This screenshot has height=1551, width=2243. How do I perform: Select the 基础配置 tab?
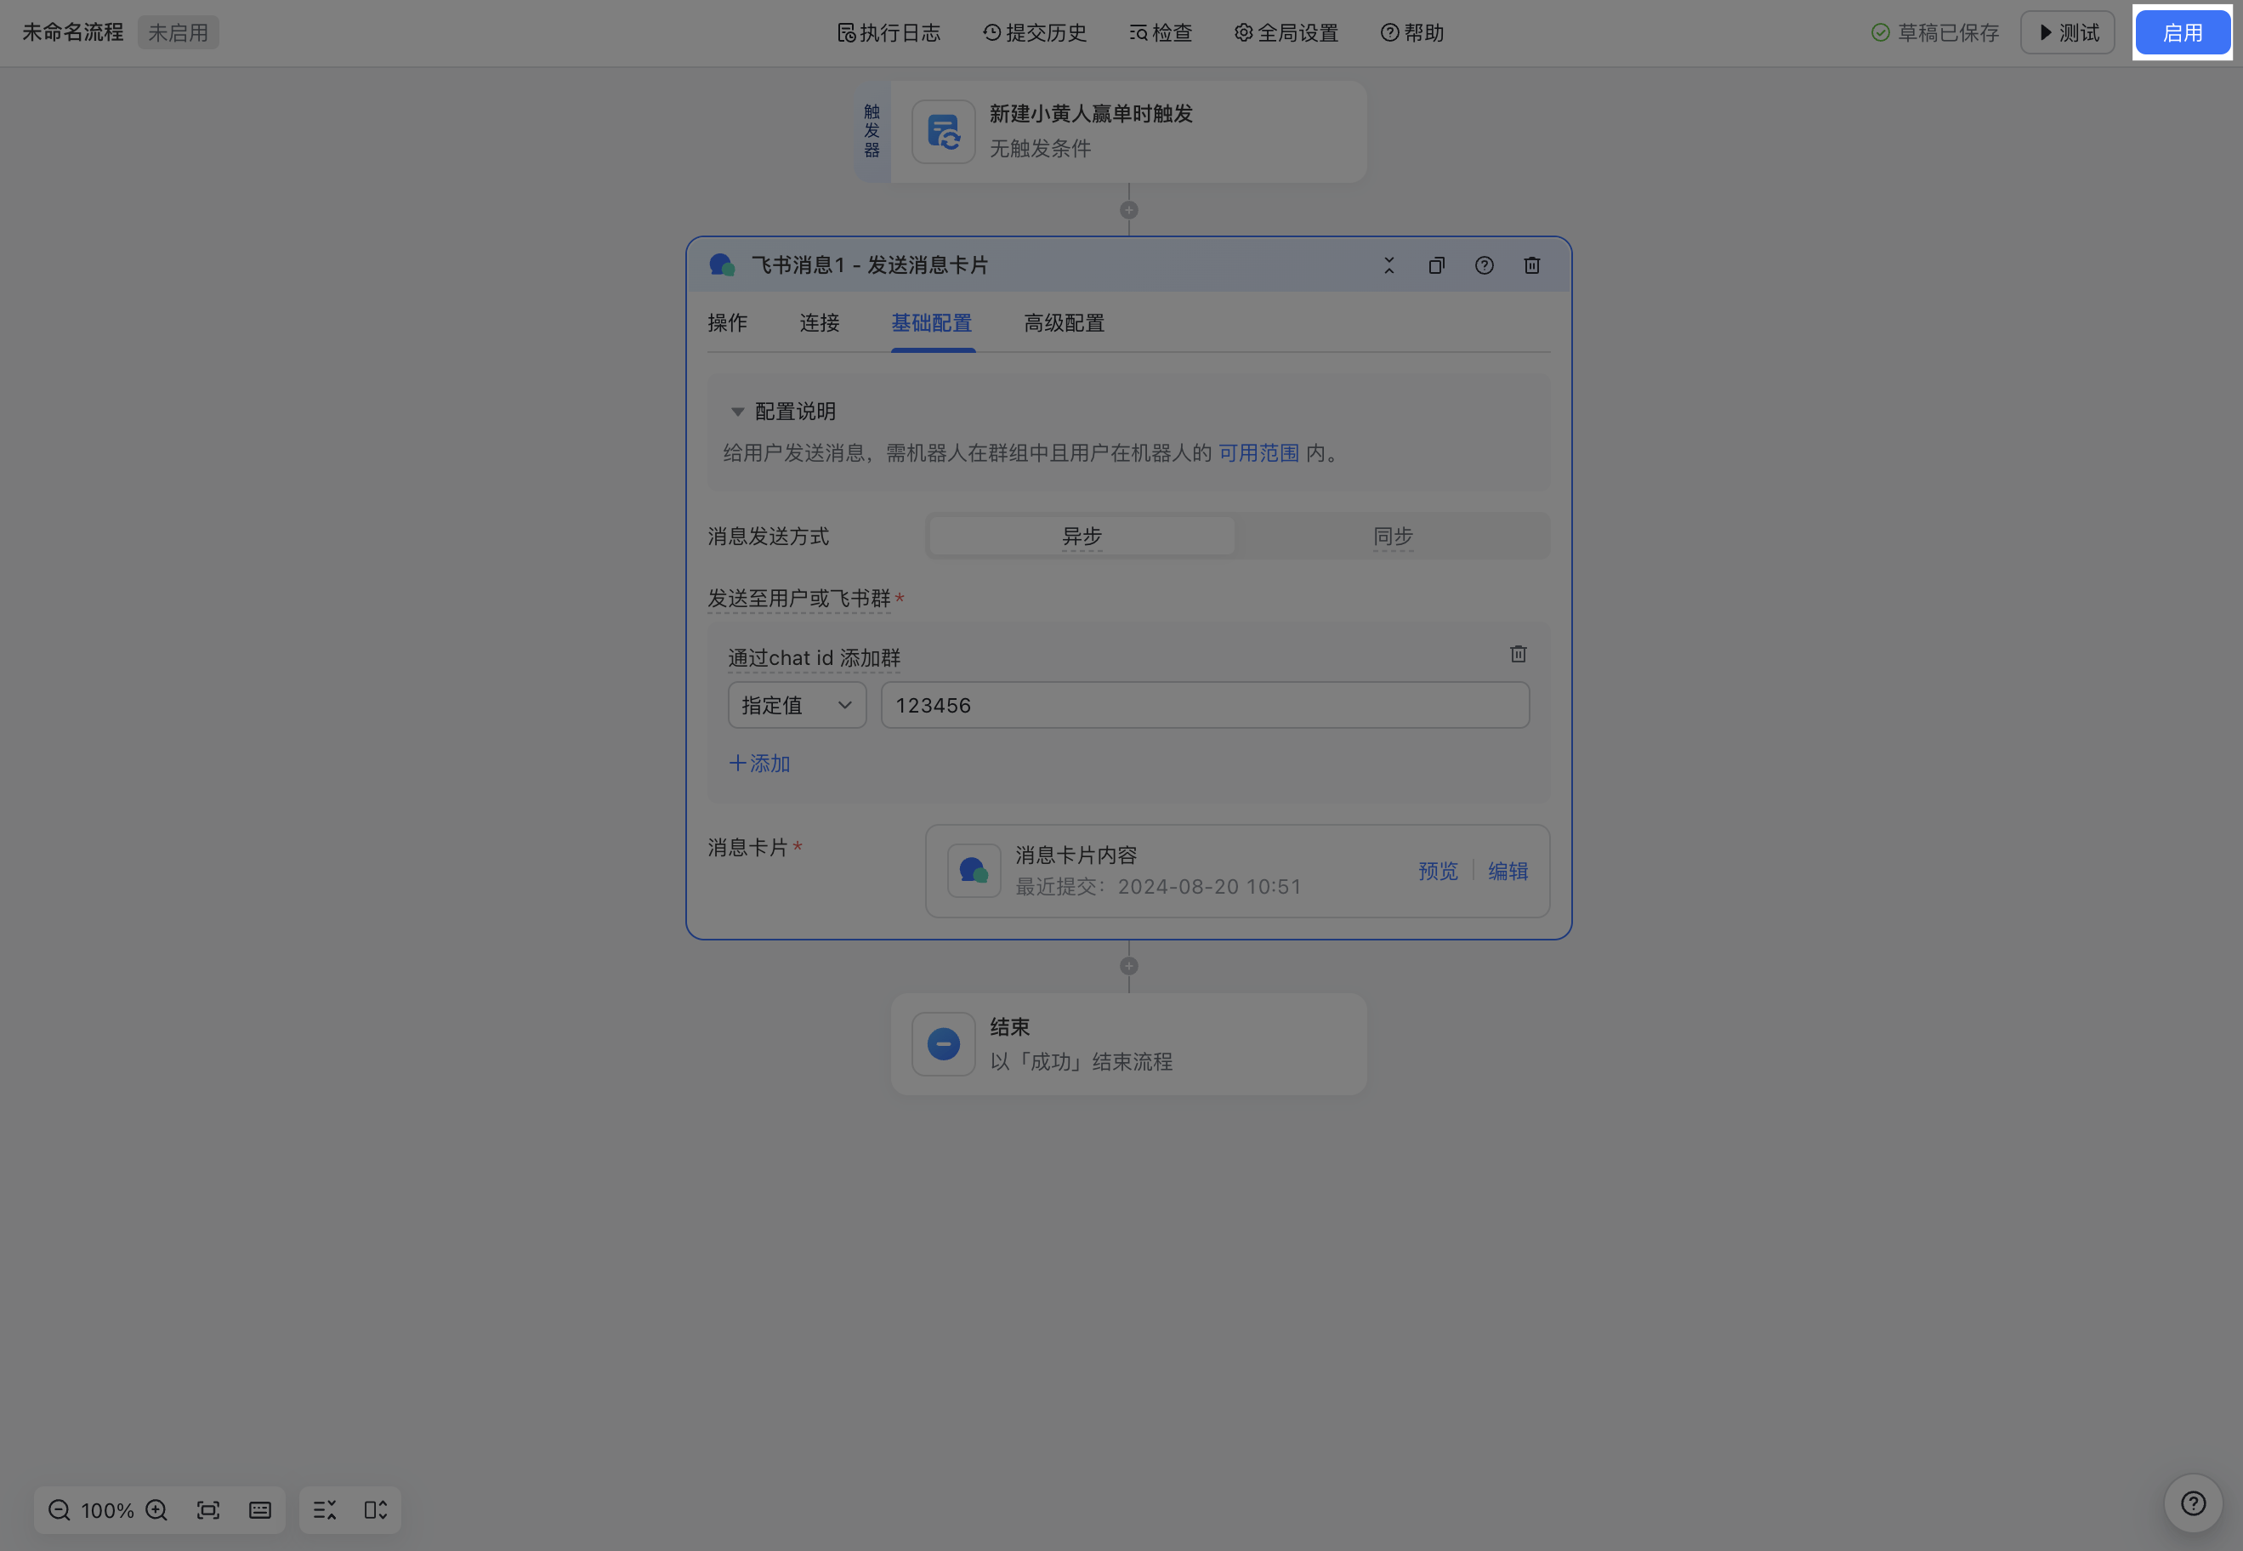pyautogui.click(x=932, y=324)
